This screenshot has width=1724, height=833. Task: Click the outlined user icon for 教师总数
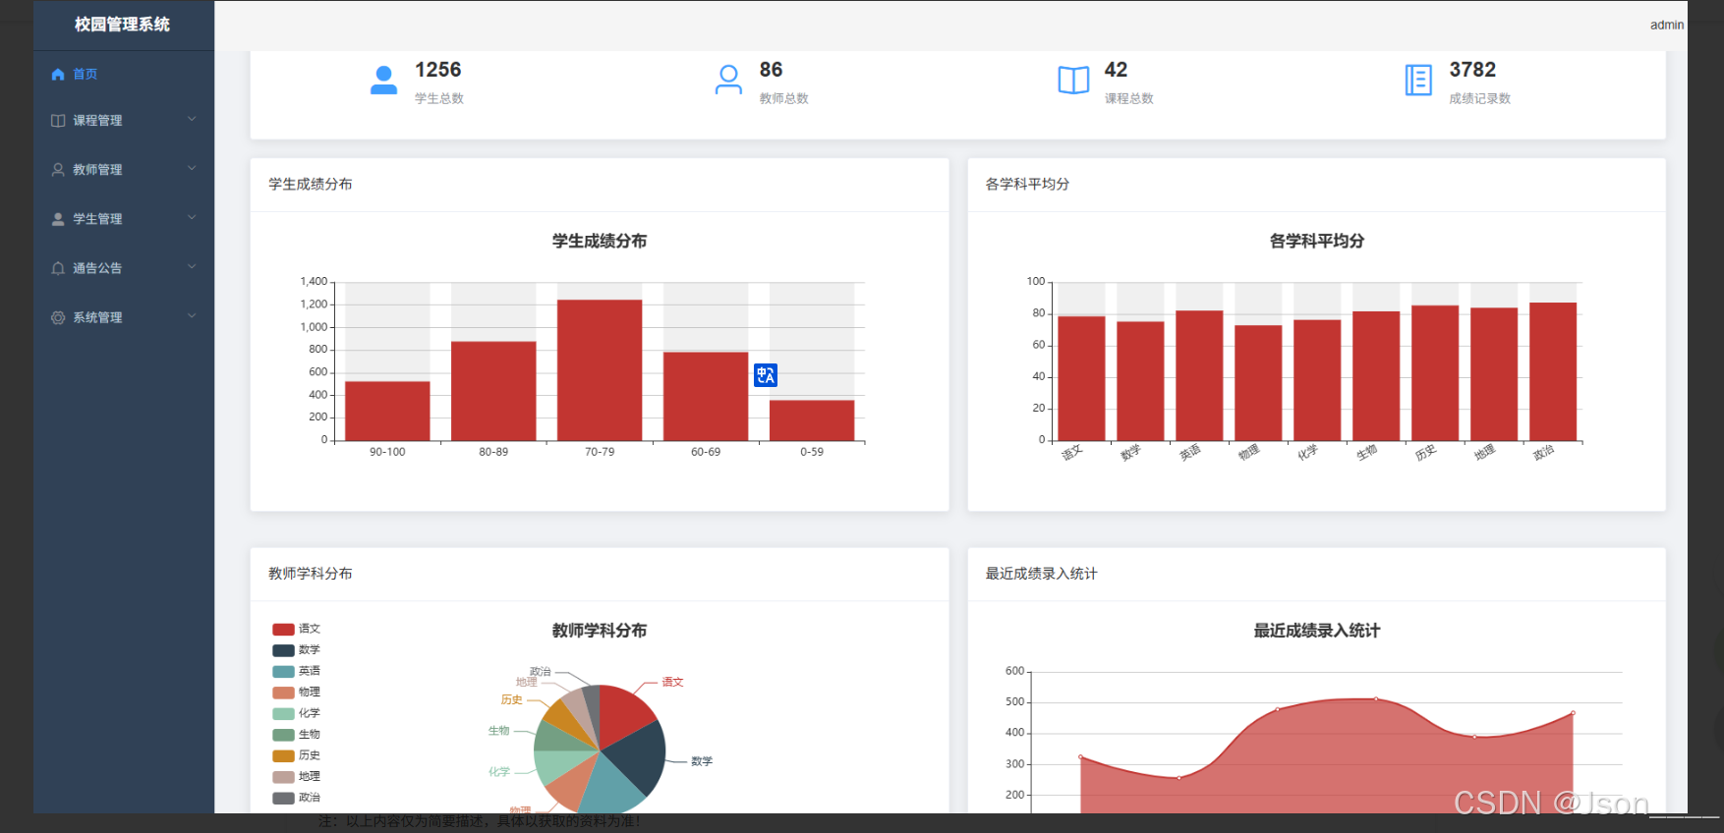point(728,80)
